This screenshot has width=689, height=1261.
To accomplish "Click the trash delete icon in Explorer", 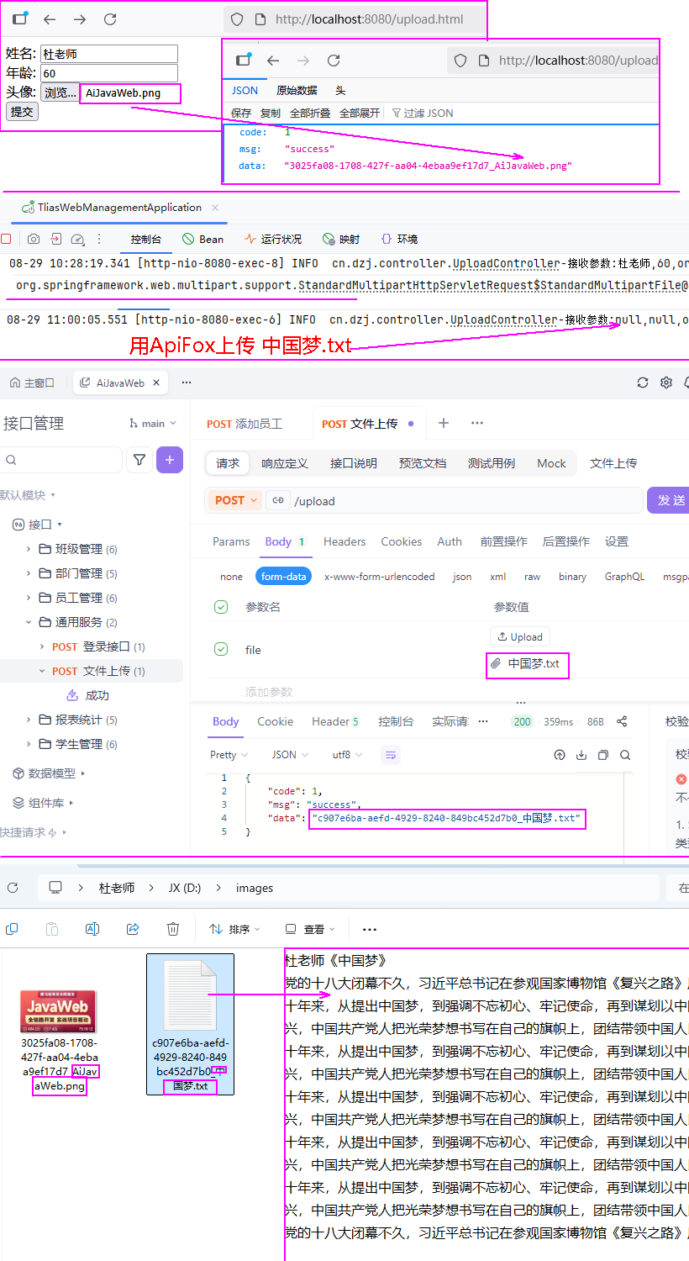I will (x=173, y=929).
